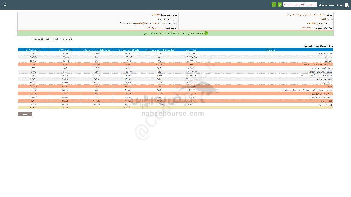Switch language with the EN link
Viewport: 351px width, 197px height.
[5, 4]
